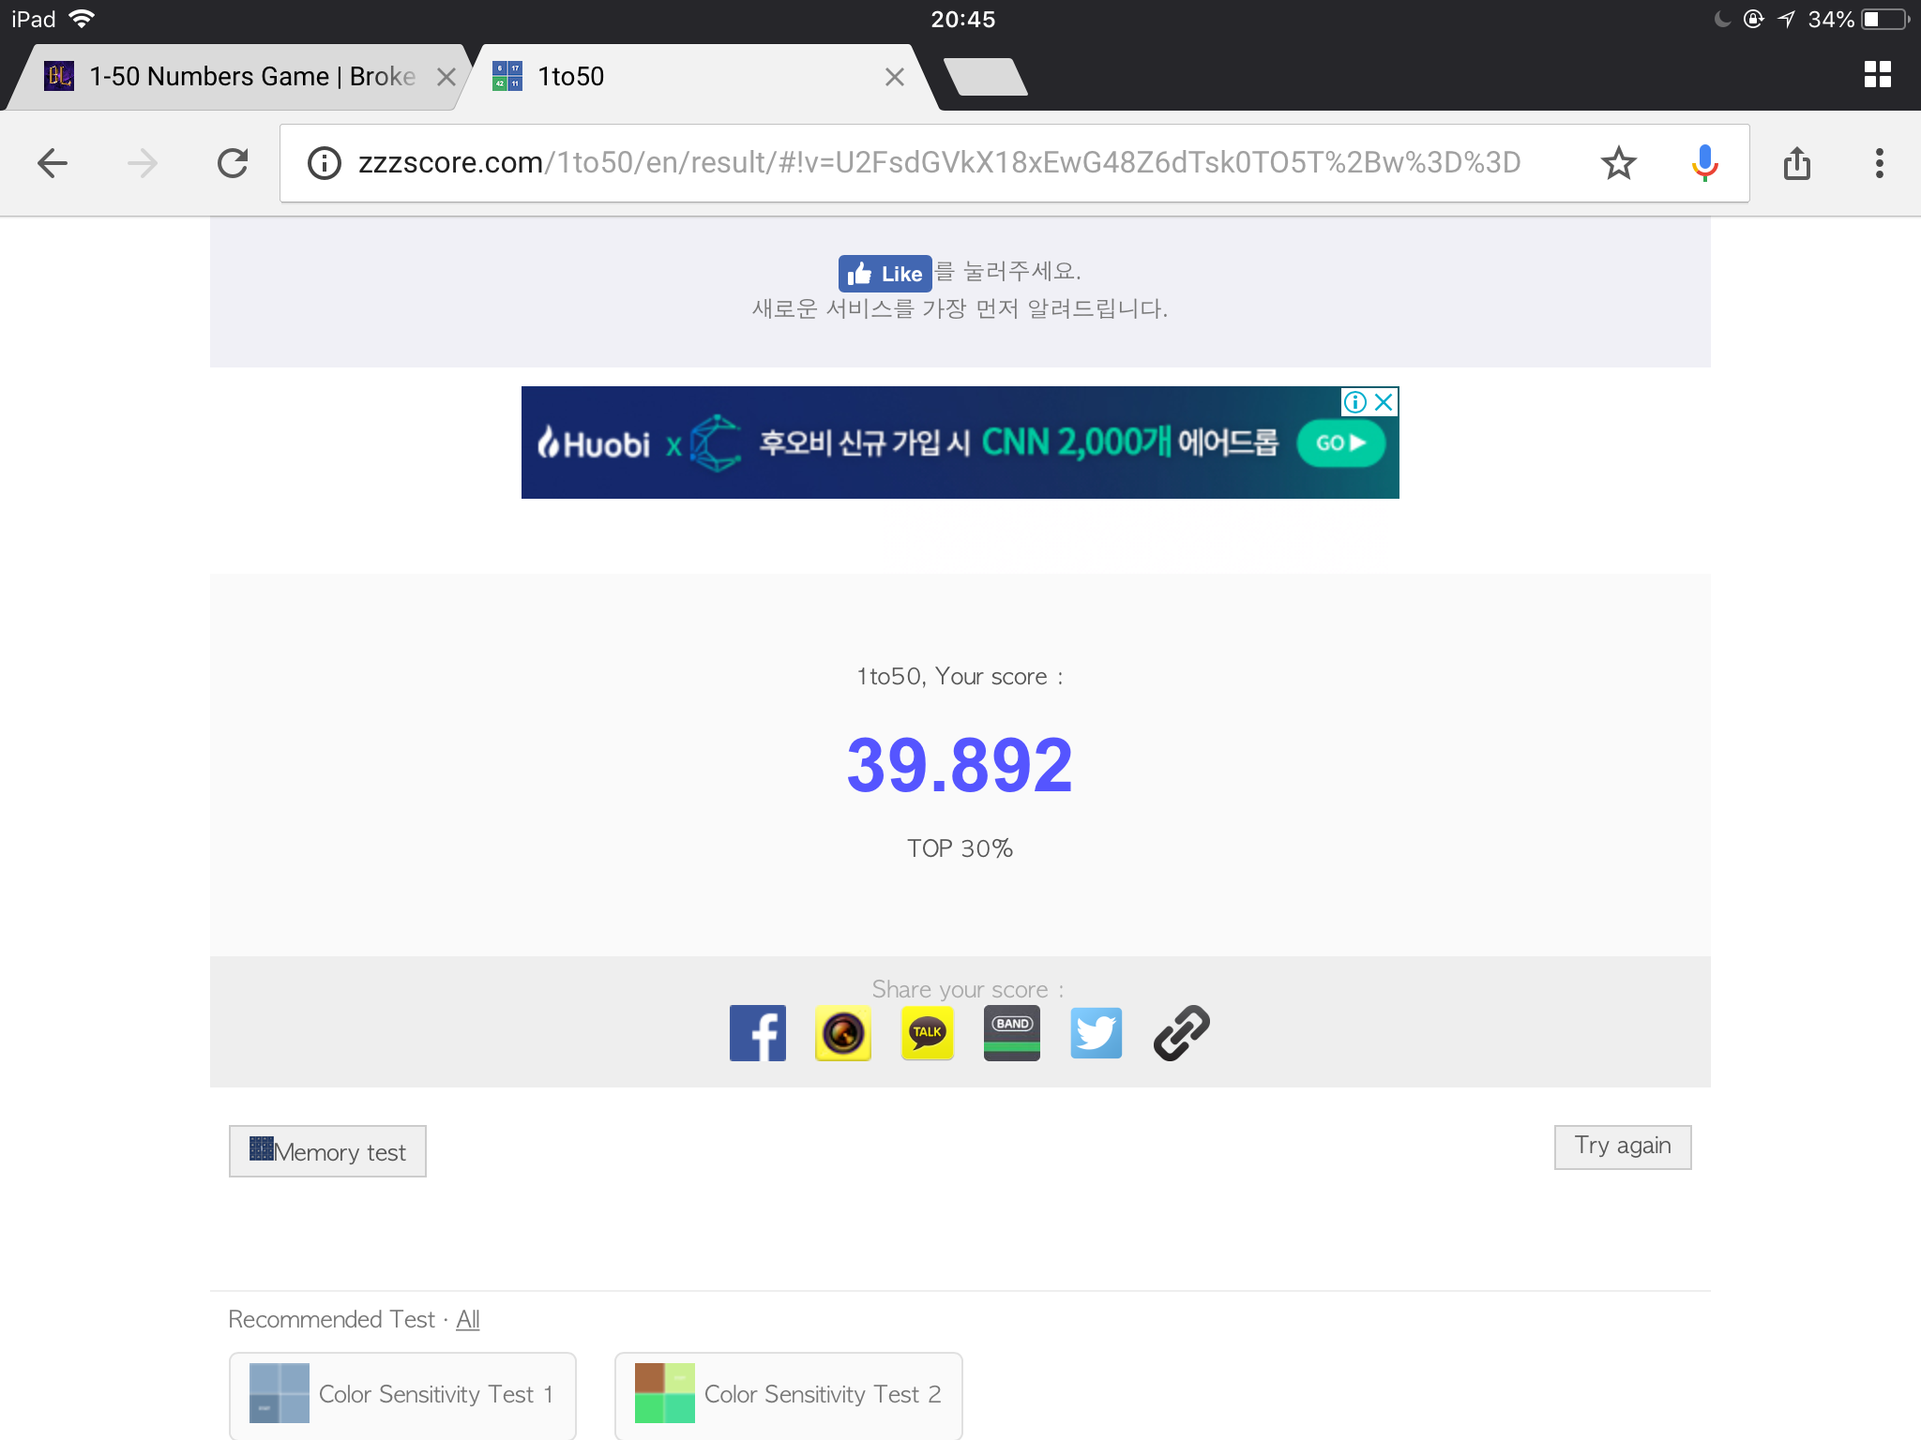Viewport: 1921px width, 1440px height.
Task: Click the 1-50 Numbers Game tab favicon
Action: 59,76
